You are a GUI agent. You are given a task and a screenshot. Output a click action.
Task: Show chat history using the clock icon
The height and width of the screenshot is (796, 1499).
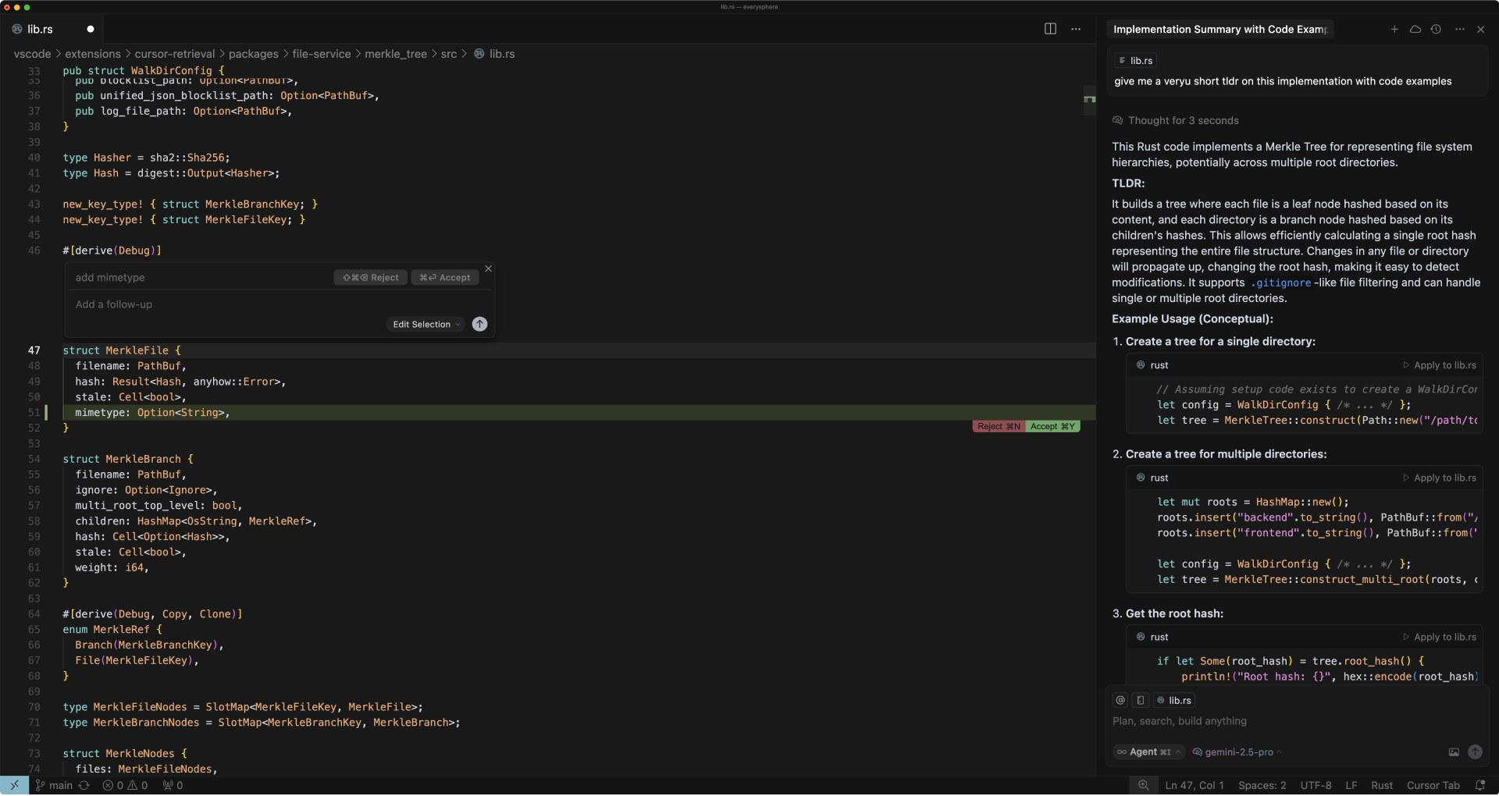point(1436,29)
